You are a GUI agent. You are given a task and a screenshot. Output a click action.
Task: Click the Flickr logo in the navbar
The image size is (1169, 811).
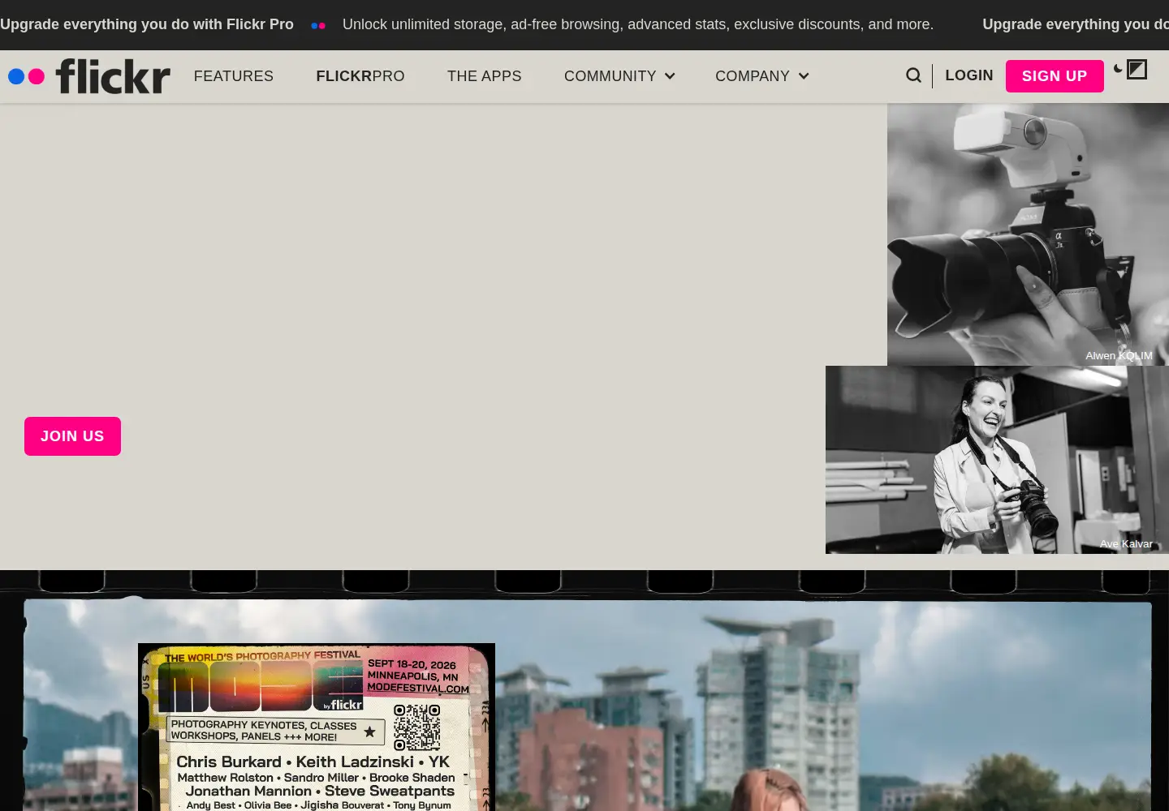(89, 76)
